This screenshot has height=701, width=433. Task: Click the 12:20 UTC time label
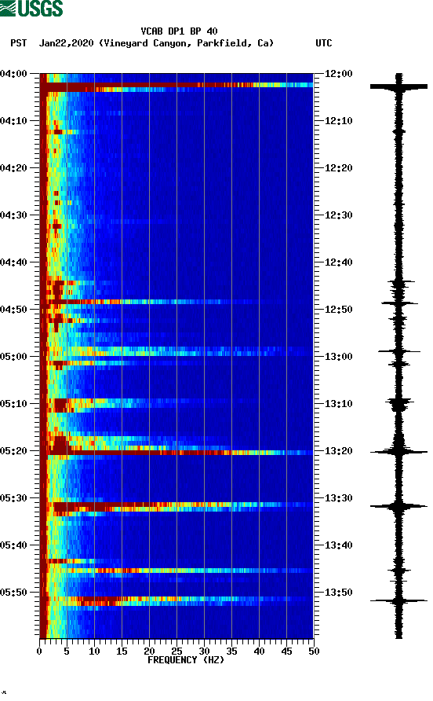[338, 168]
